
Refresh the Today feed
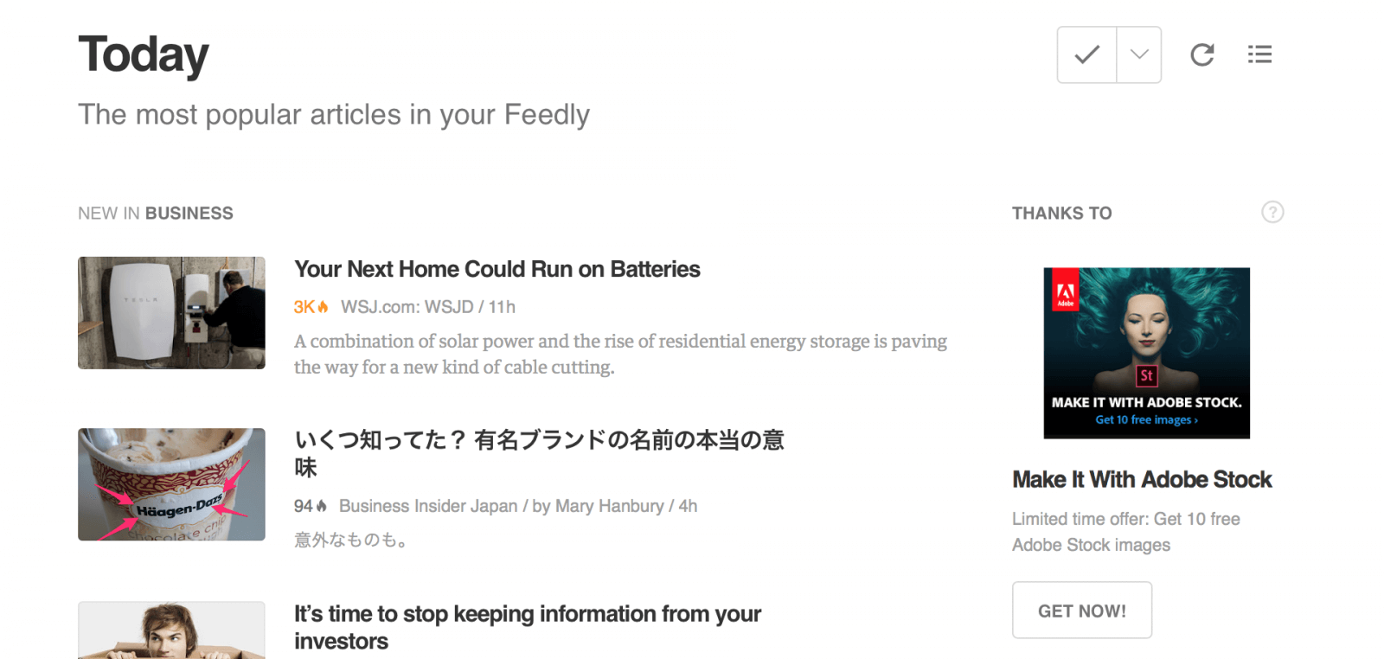1201,54
